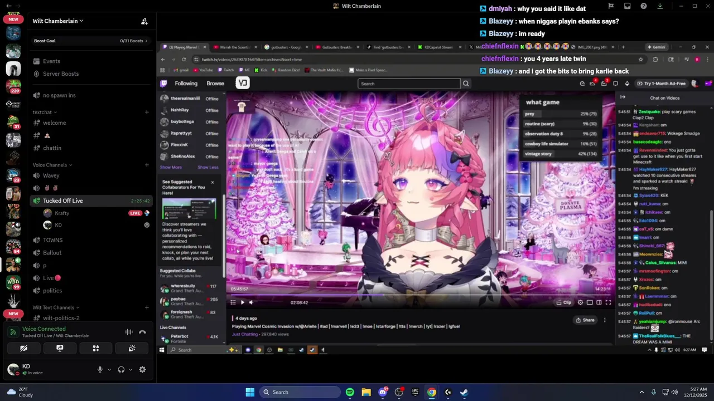Watch Krafty's LIVE stream badge
This screenshot has width=714, height=401.
(135, 213)
